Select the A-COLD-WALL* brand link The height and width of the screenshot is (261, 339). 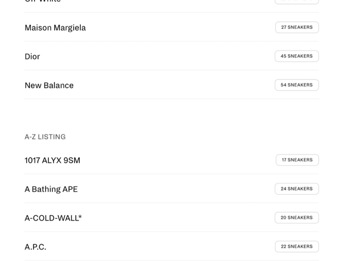tap(53, 218)
